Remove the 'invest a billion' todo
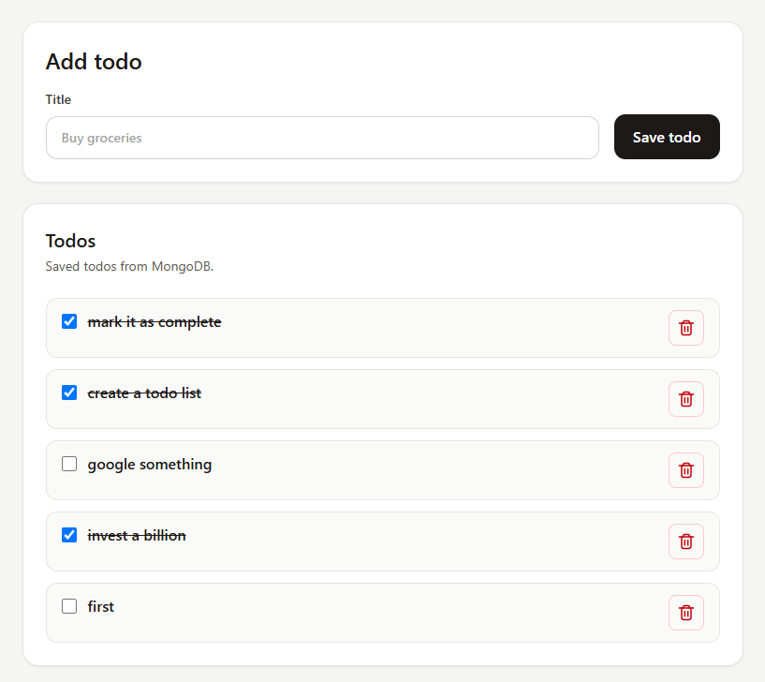The width and height of the screenshot is (765, 682). coord(686,541)
